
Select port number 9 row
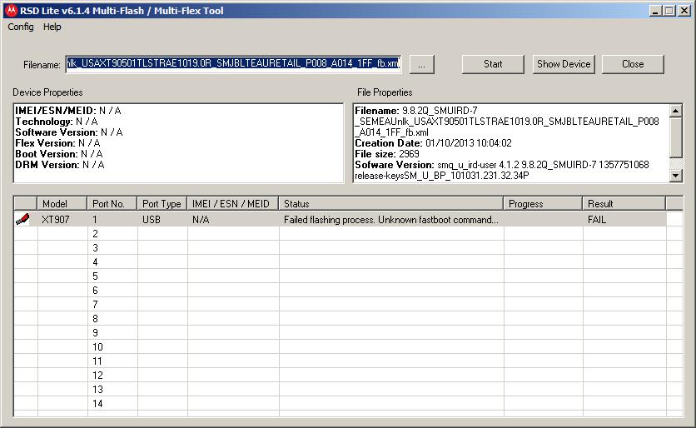348,333
